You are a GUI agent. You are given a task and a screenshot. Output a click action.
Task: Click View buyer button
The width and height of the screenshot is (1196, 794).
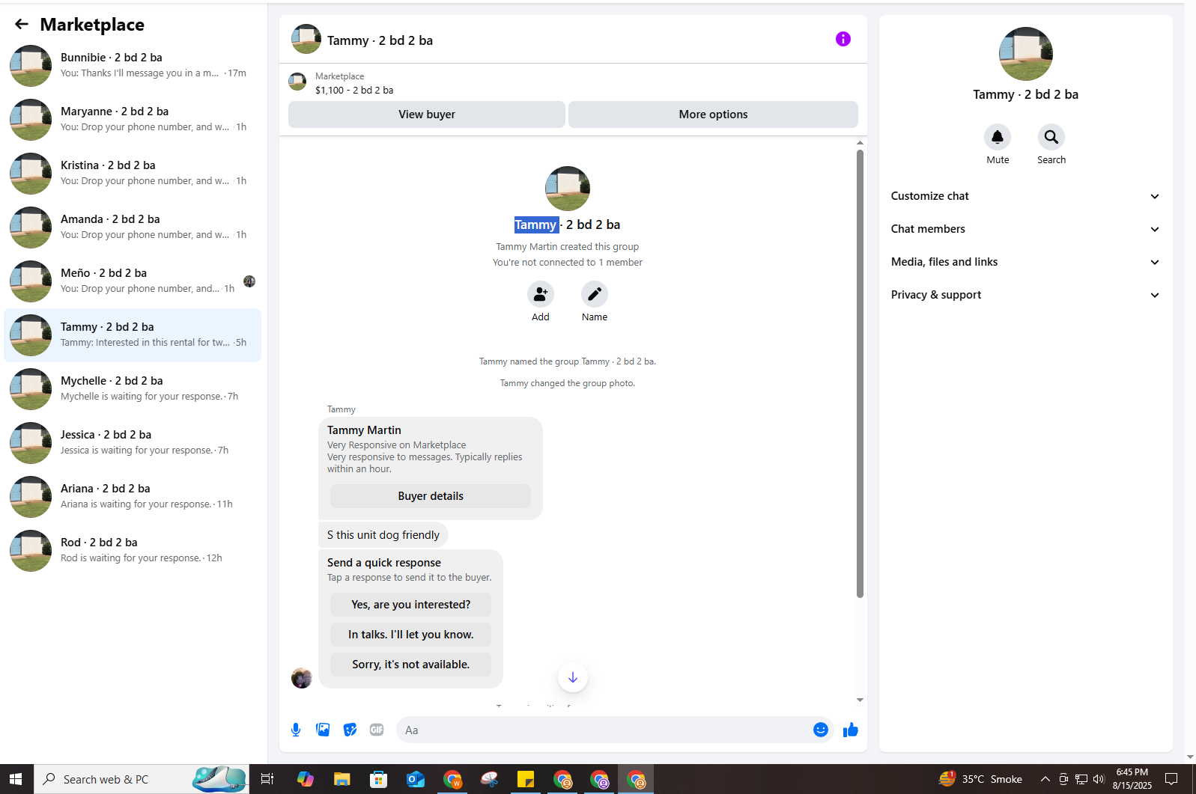point(427,114)
